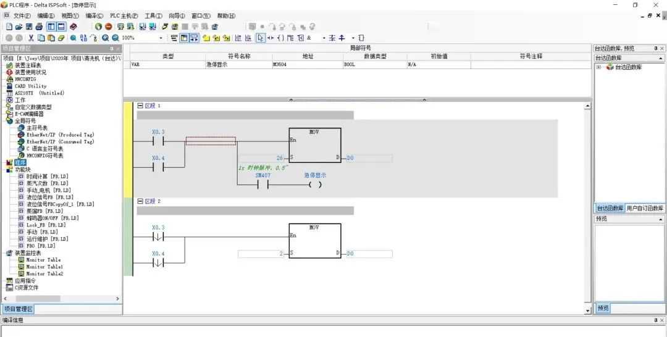Click the S input field showing 26

click(x=262, y=158)
